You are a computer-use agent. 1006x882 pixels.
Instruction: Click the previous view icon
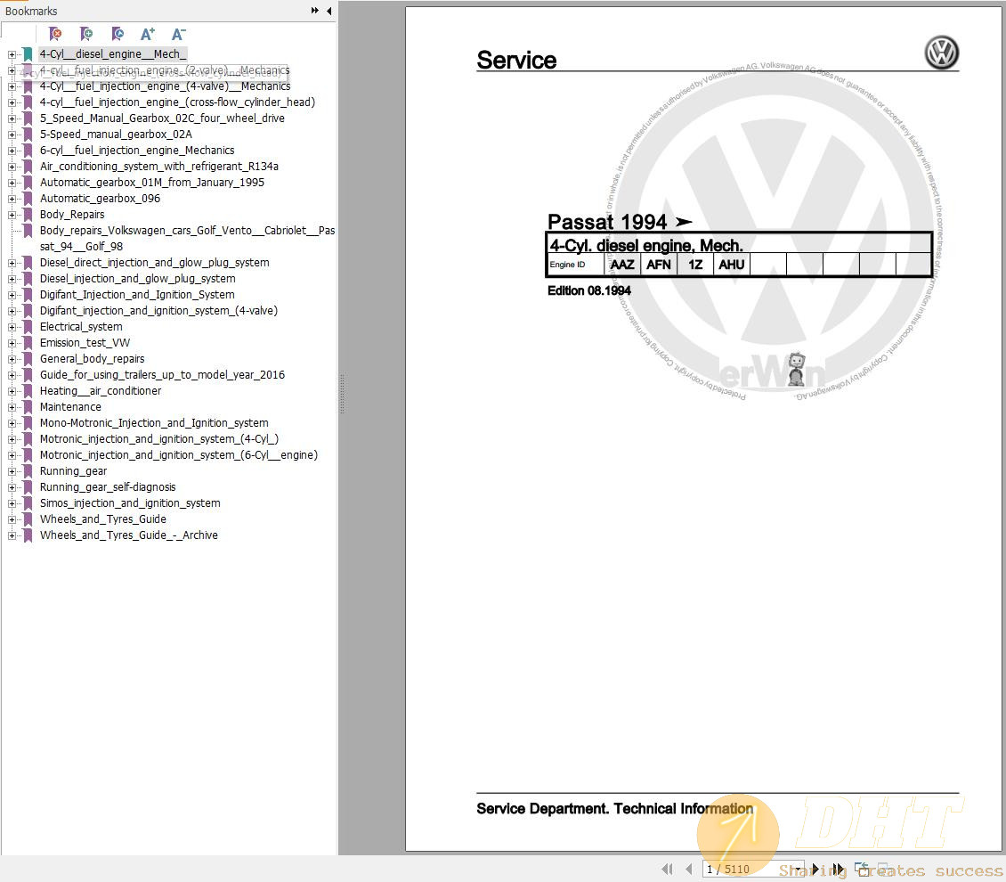pyautogui.click(x=862, y=869)
